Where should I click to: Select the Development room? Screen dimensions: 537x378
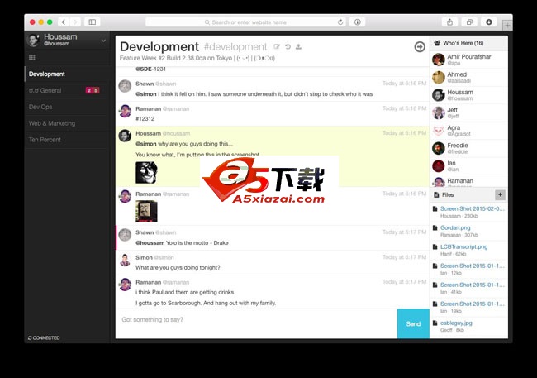click(x=67, y=74)
